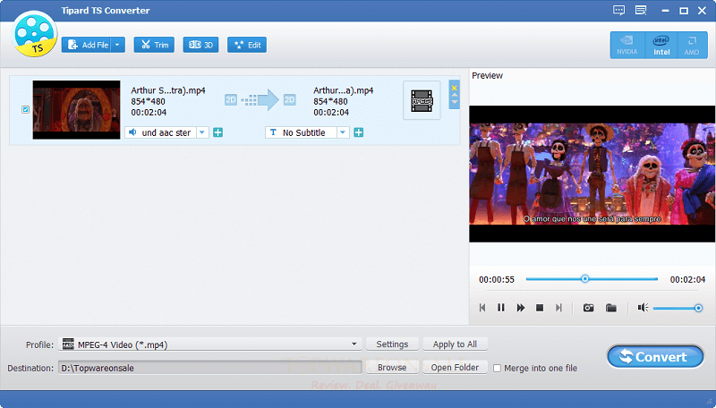The height and width of the screenshot is (408, 716).
Task: Toggle AMD acceleration
Action: point(692,45)
